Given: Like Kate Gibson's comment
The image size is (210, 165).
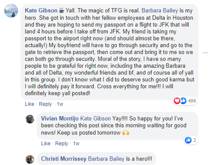Looking at the screenshot, I should point(30,104).
